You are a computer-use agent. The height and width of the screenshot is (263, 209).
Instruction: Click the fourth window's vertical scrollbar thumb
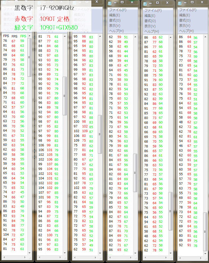[135, 173]
